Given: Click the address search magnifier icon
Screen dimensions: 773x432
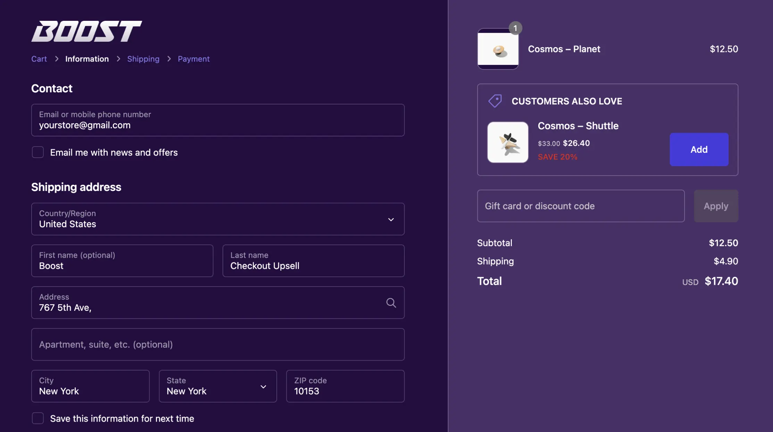Looking at the screenshot, I should (391, 303).
